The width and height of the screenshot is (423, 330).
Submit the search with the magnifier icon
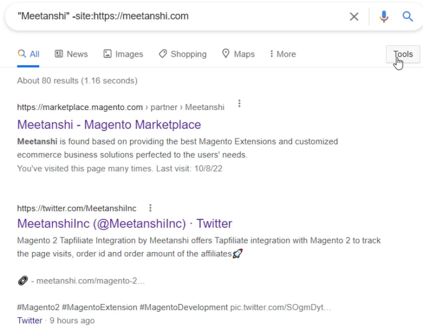tap(408, 16)
